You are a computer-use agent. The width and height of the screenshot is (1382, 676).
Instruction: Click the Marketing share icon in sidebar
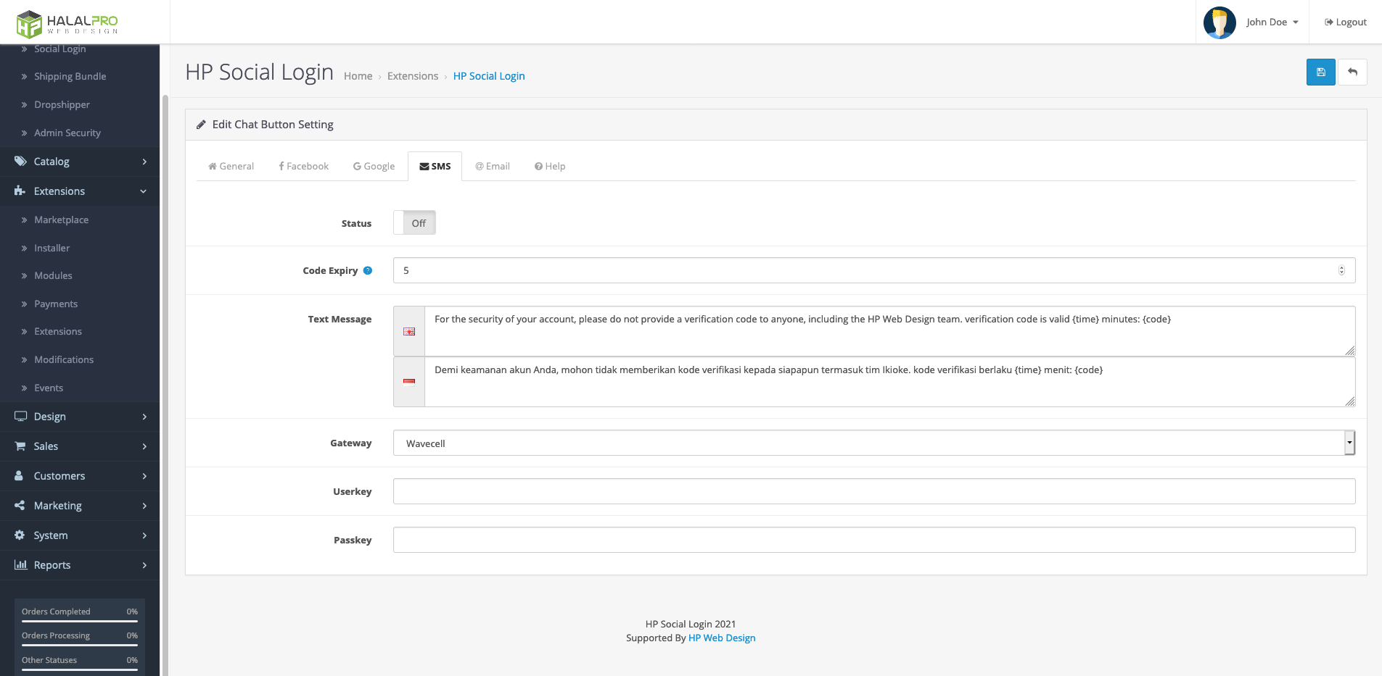20,506
